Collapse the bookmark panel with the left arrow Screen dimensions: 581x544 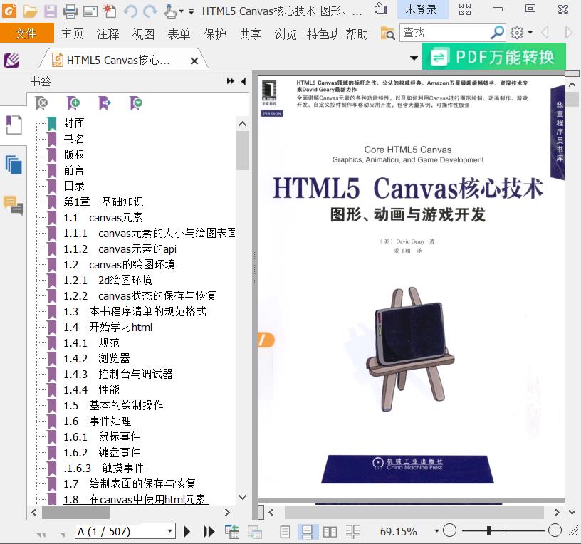point(244,80)
